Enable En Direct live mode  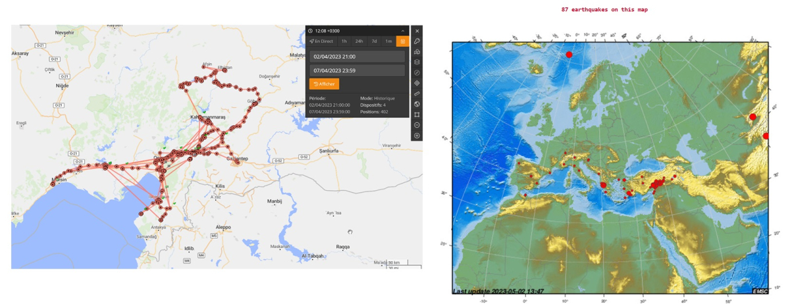click(x=321, y=41)
